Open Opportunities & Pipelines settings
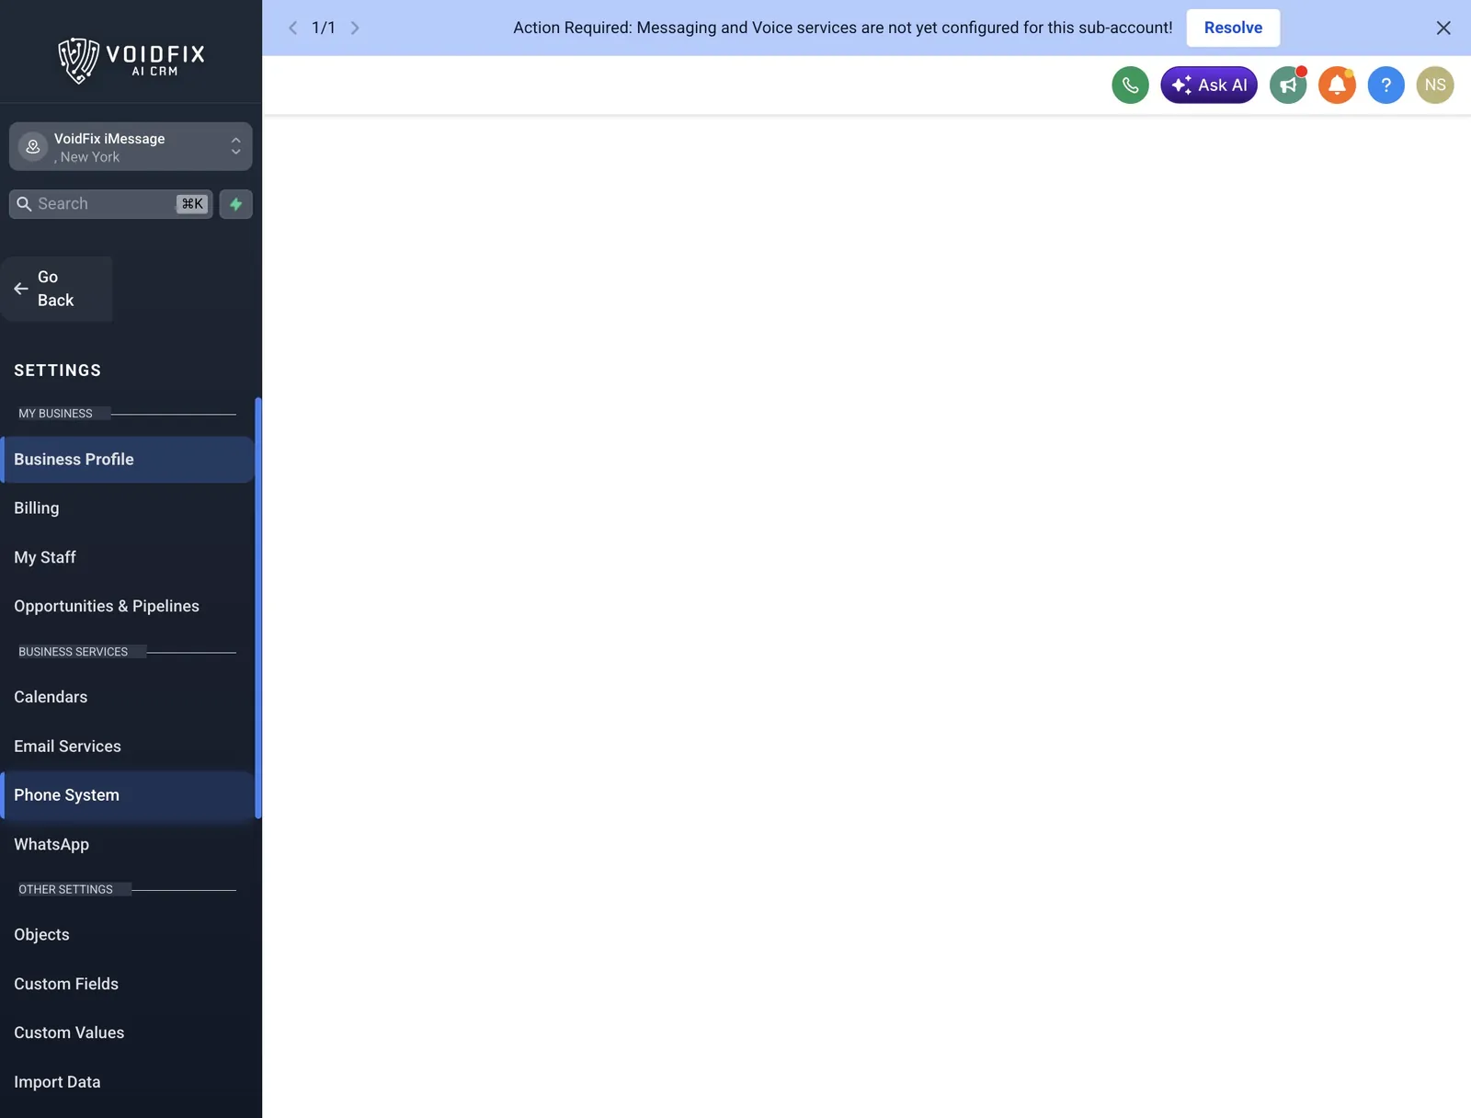 128,606
